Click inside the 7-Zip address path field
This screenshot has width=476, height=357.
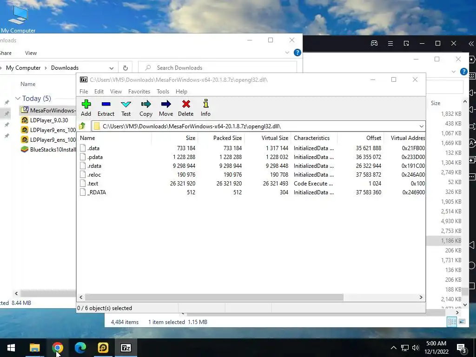click(255, 126)
